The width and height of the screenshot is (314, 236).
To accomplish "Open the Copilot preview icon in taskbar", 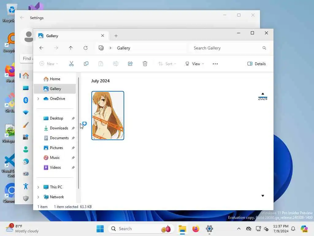I will pyautogui.click(x=304, y=229).
